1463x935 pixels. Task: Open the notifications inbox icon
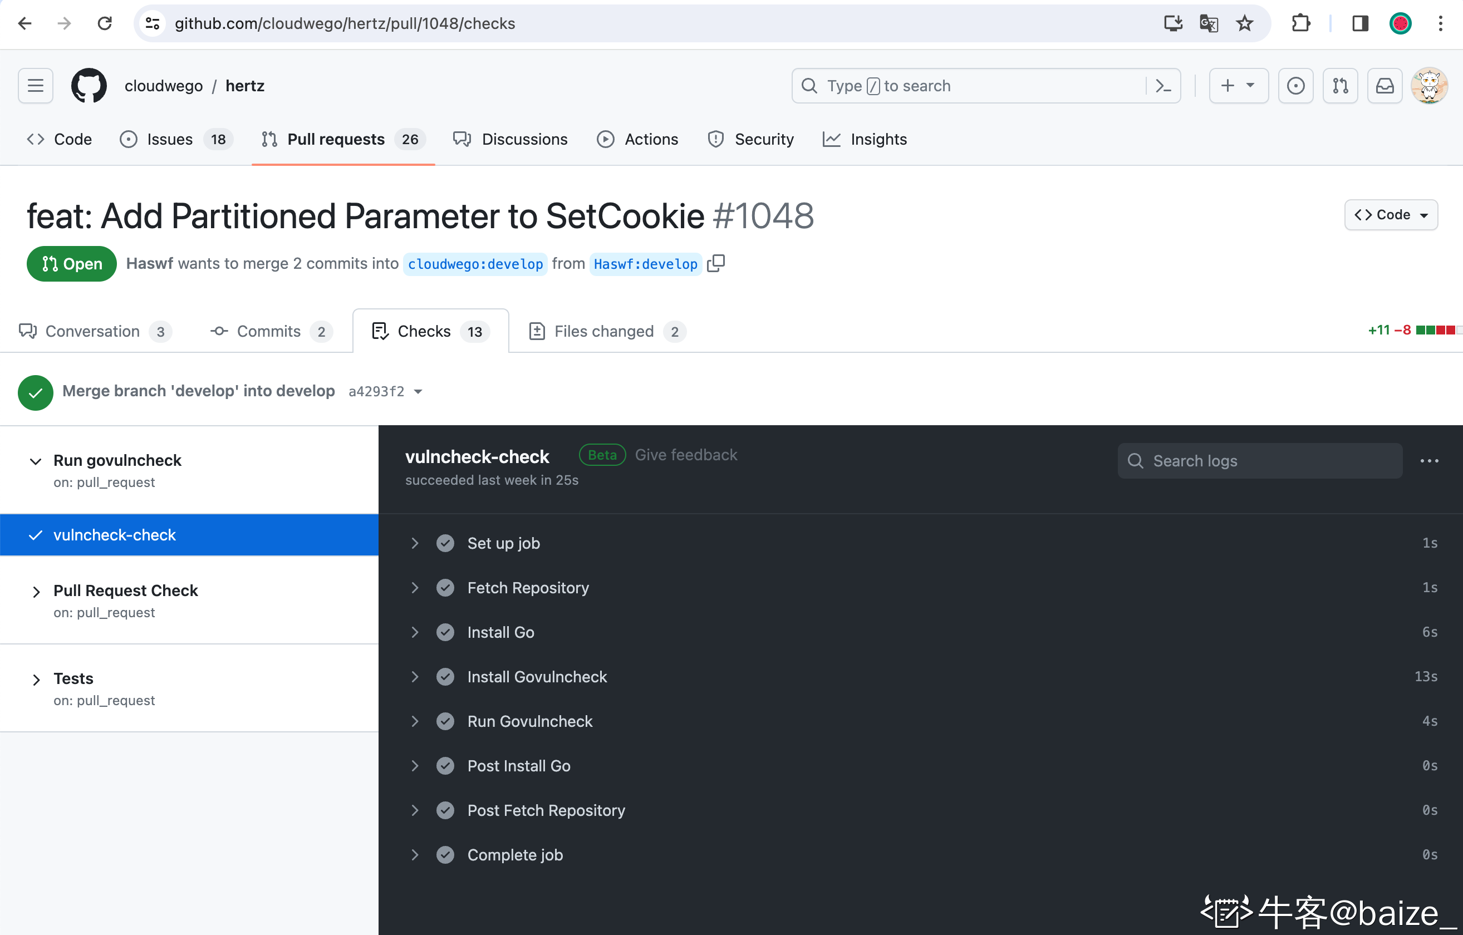1385,86
